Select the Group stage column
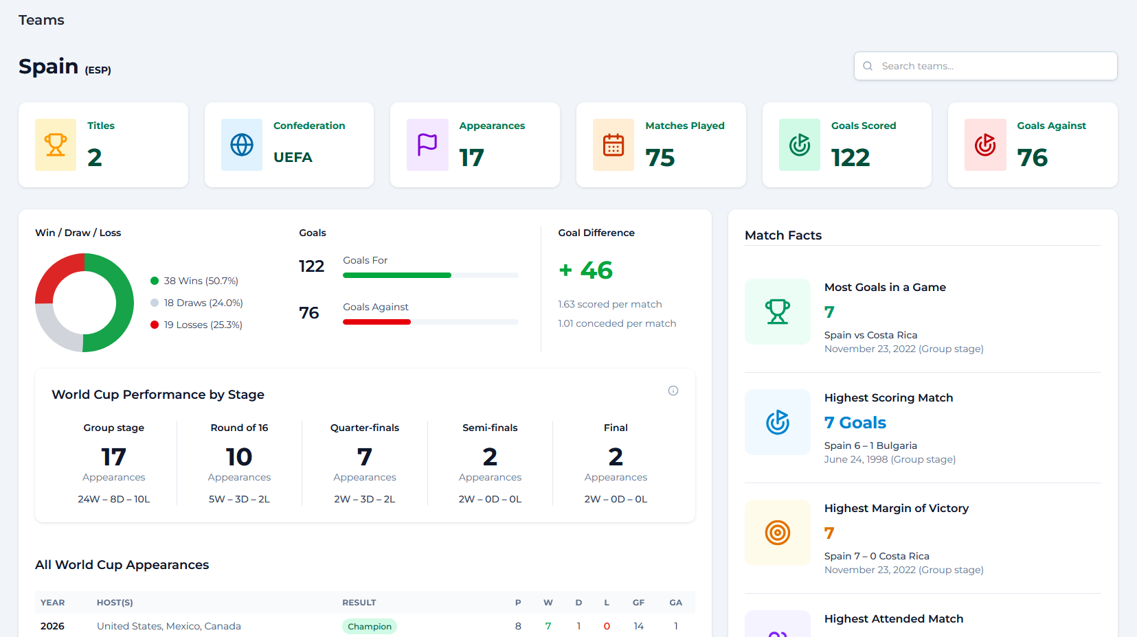The image size is (1137, 637). tap(114, 463)
